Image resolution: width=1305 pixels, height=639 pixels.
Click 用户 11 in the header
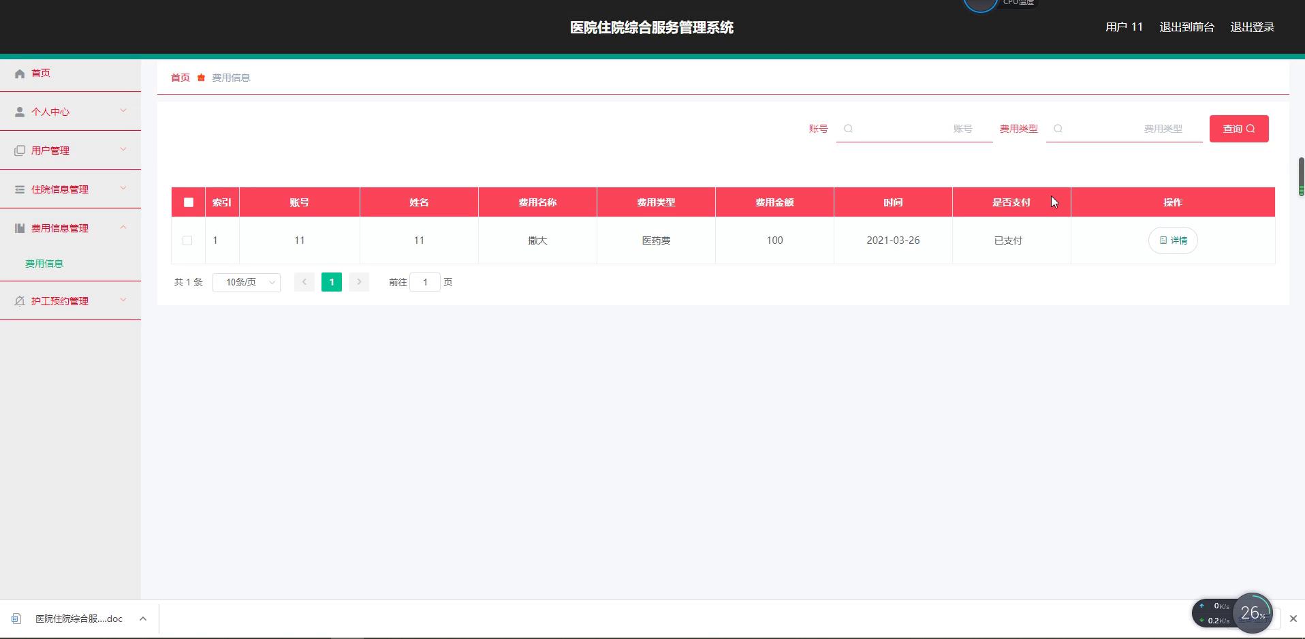(1124, 27)
